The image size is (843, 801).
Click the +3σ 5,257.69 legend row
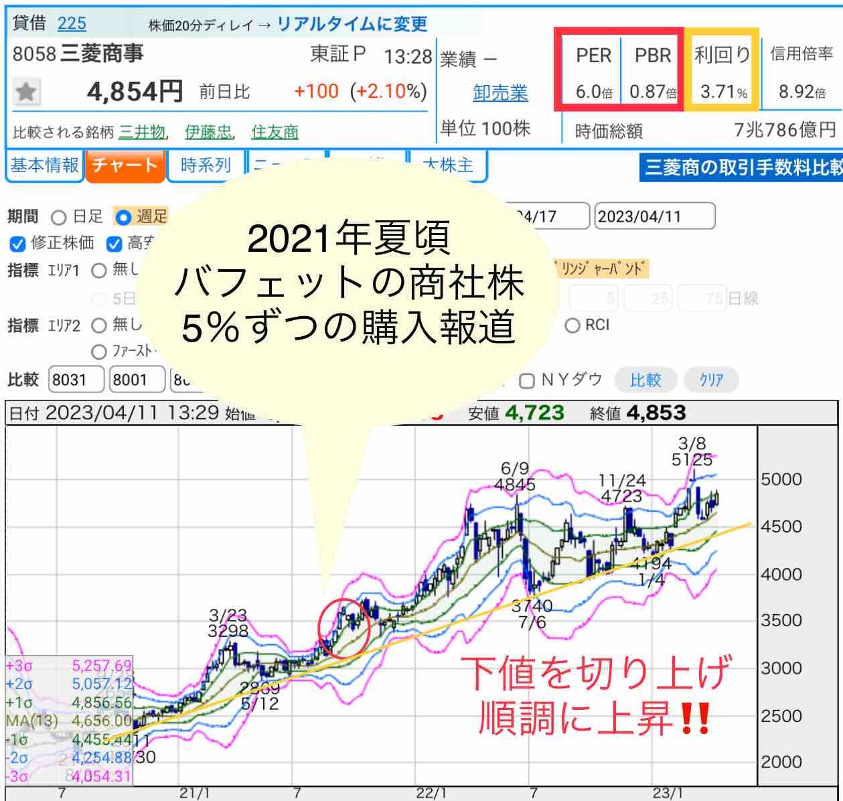68,666
